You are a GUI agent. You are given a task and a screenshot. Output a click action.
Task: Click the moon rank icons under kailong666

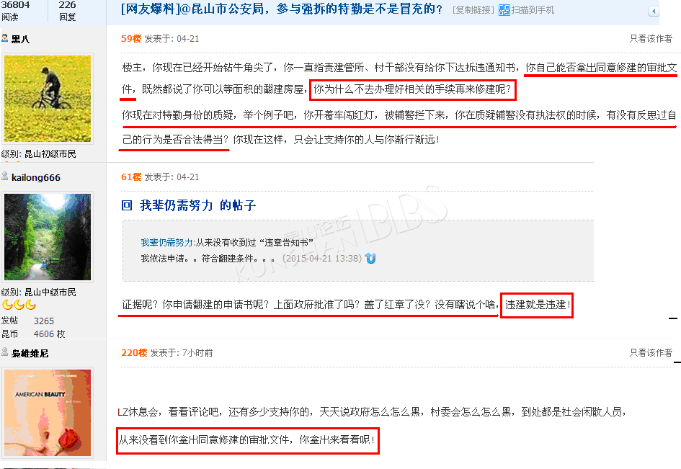pyautogui.click(x=19, y=305)
